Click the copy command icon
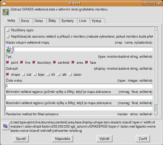The height and width of the screenshot is (145, 163). tap(5, 126)
